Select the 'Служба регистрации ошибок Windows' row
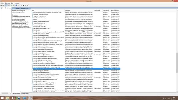Viewport: 178px width, 100px height. pyautogui.click(x=76, y=85)
